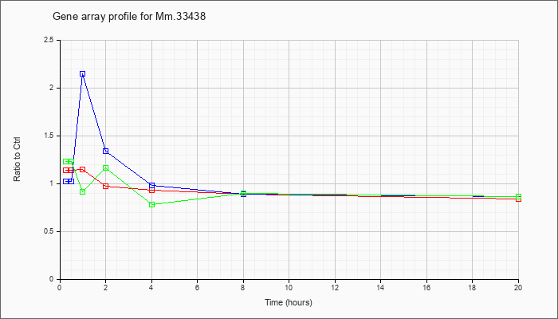This screenshot has width=558, height=319.
Task: Select the first red marker near time zero
Action: (x=66, y=170)
